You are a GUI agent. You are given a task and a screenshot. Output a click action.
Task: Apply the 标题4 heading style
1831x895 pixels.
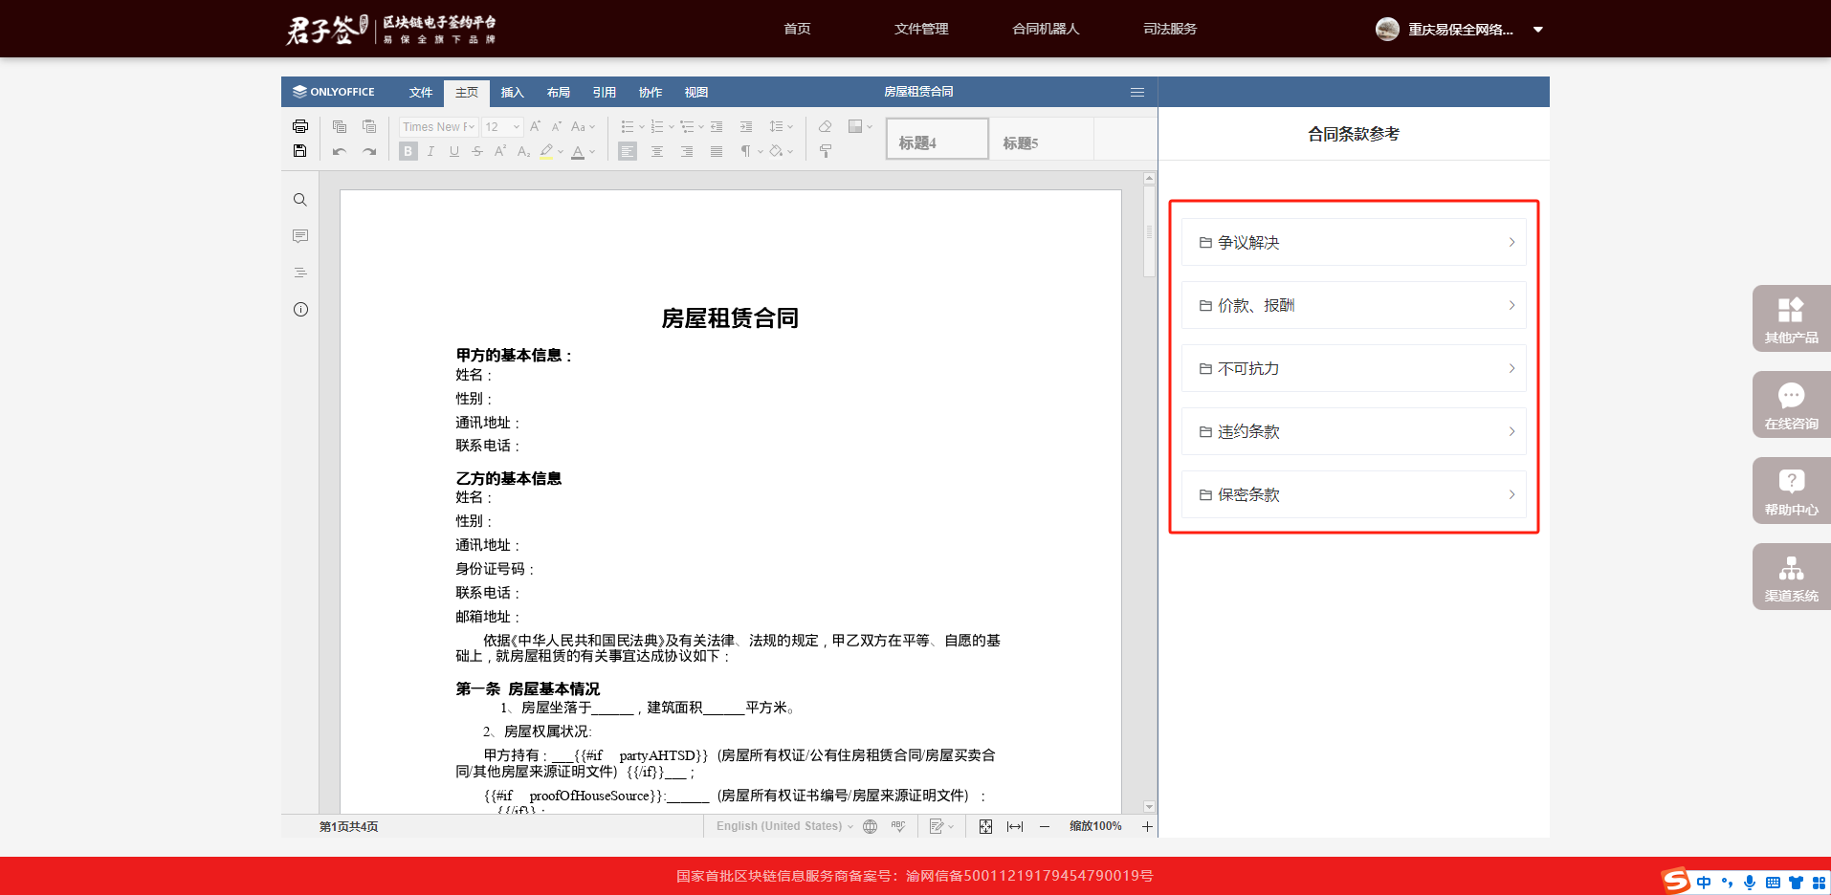(938, 139)
